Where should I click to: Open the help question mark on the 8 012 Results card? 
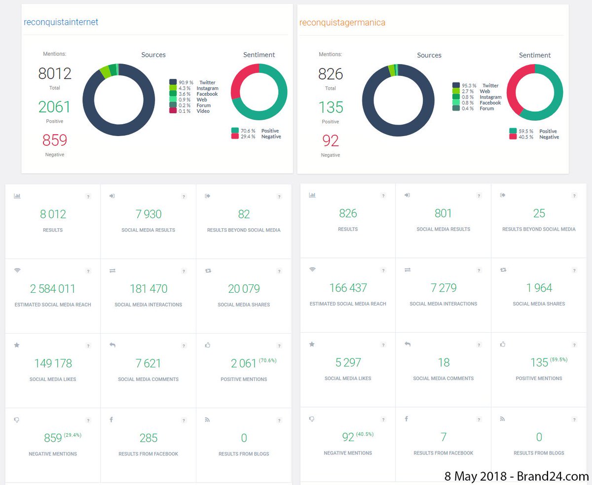pyautogui.click(x=88, y=197)
